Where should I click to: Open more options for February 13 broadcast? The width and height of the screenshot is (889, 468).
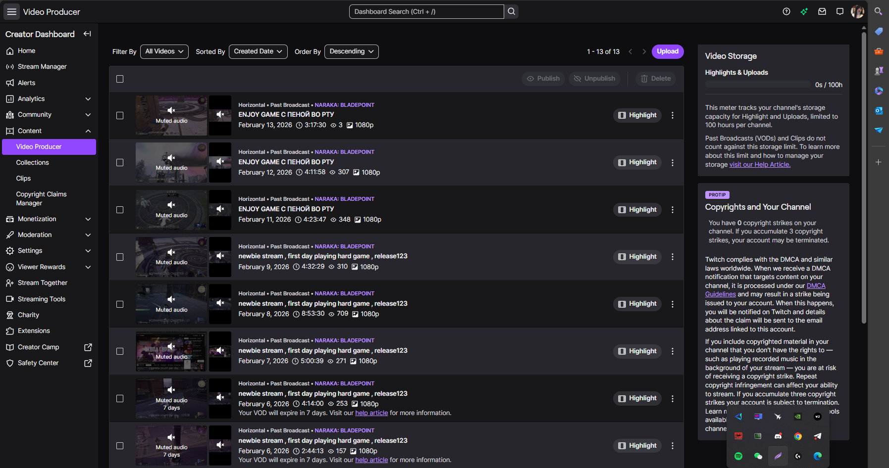coord(673,115)
